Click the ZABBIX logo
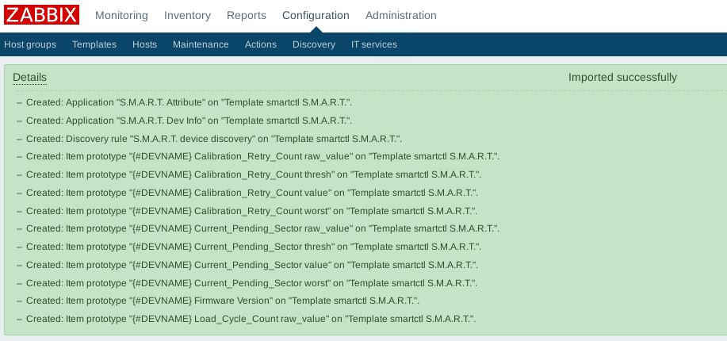This screenshot has width=727, height=341. 41,15
